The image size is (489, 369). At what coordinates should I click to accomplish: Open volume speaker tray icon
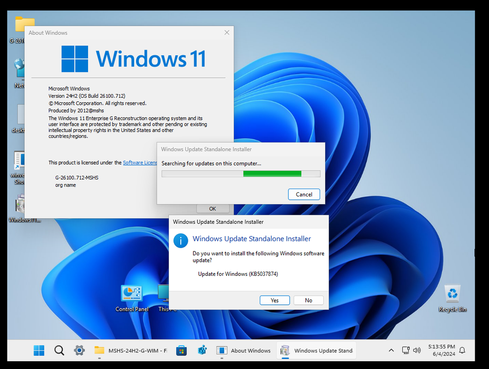[x=417, y=350]
